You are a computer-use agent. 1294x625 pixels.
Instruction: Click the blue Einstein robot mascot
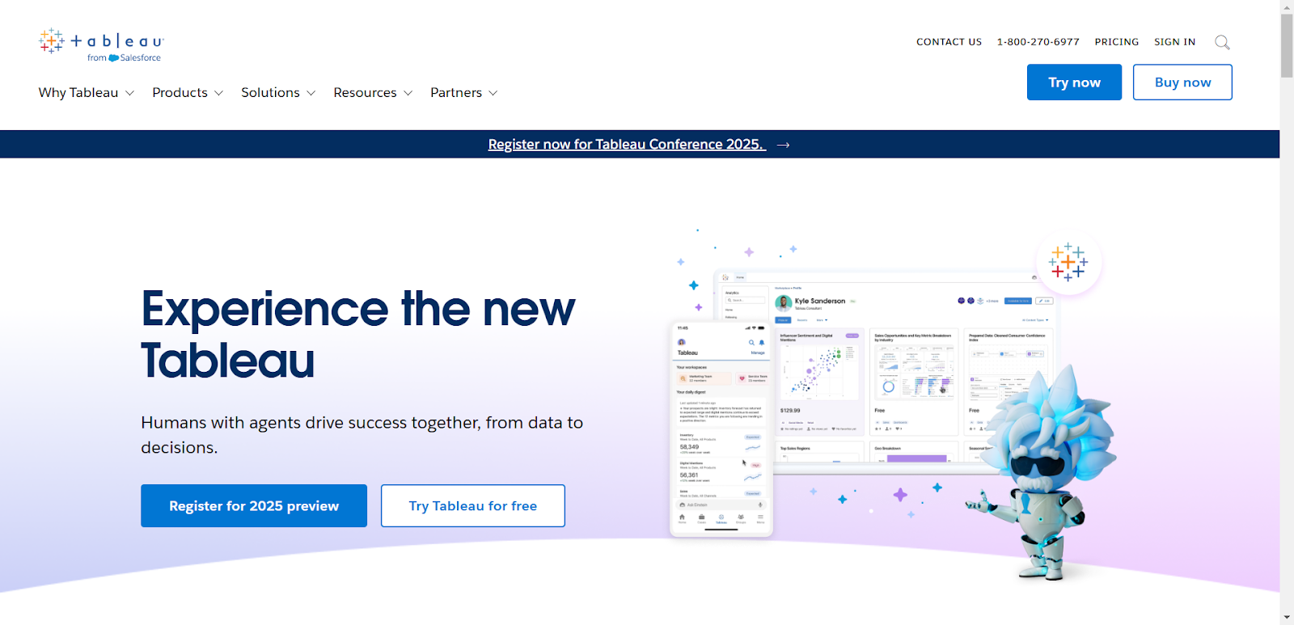tap(1041, 473)
